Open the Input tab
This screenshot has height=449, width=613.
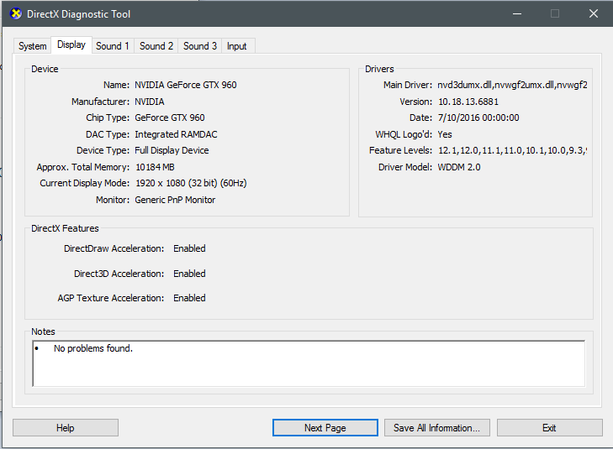point(237,46)
